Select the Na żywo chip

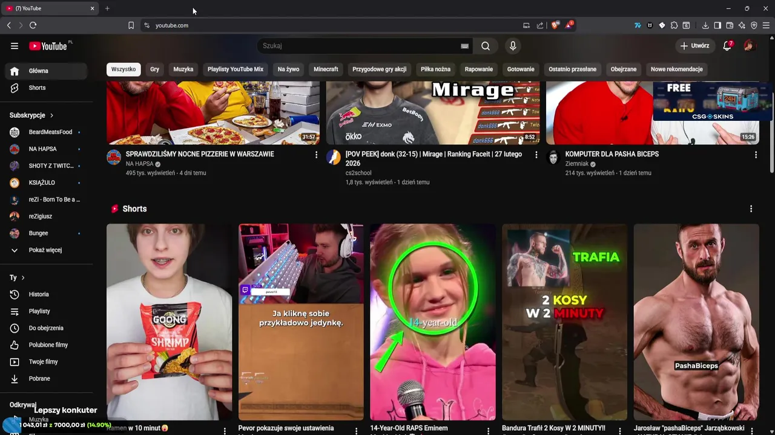[x=288, y=69]
